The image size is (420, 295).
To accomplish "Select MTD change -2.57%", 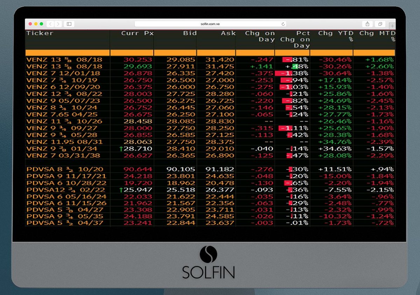I will pyautogui.click(x=379, y=80).
